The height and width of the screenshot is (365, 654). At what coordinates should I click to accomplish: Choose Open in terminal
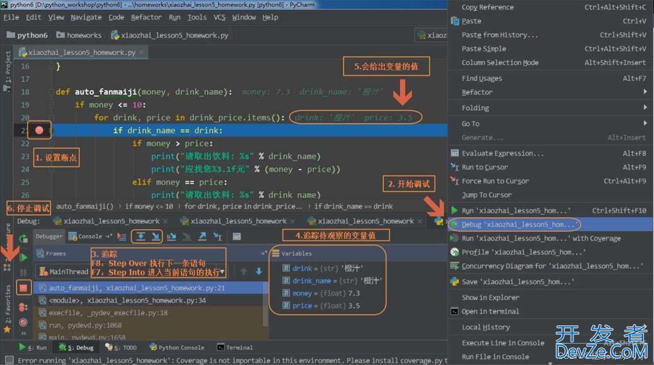click(551, 312)
